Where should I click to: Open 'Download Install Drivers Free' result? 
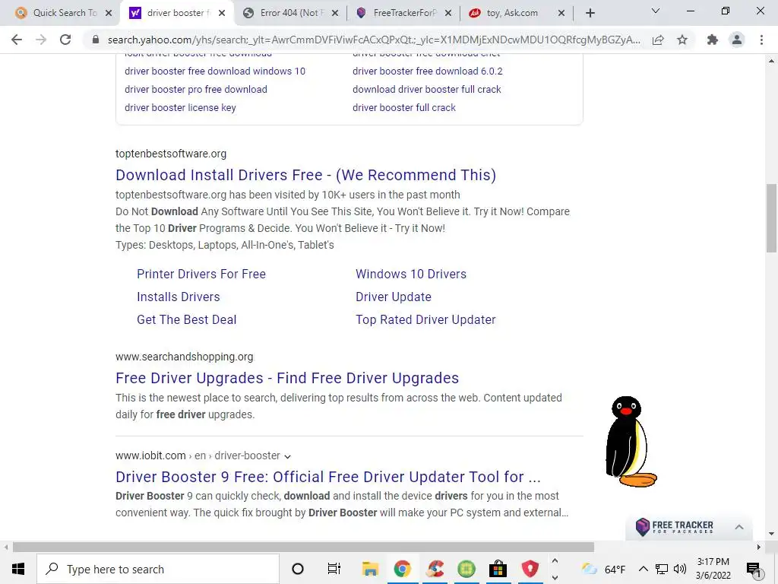(305, 175)
